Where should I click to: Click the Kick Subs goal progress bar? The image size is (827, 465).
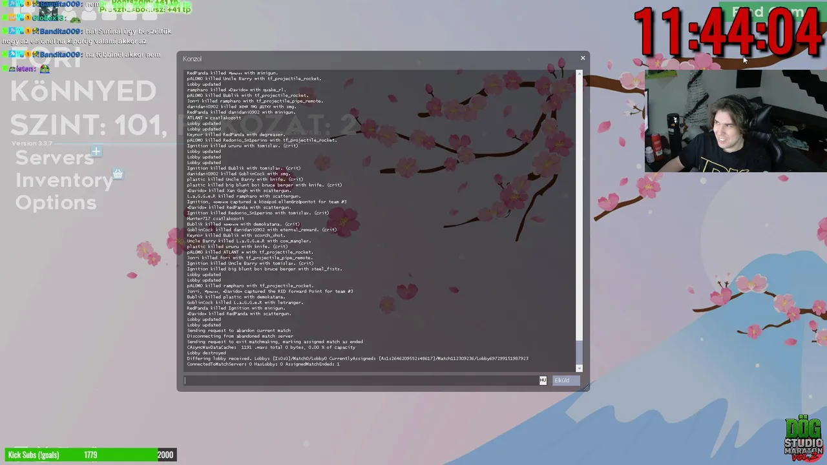(x=90, y=455)
